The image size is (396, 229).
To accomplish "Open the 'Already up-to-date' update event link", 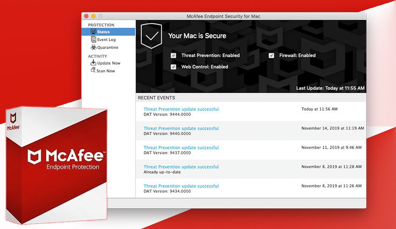I will [x=181, y=167].
